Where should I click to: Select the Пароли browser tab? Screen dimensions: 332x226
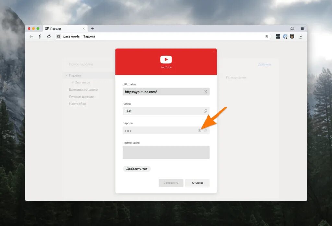[x=65, y=28]
